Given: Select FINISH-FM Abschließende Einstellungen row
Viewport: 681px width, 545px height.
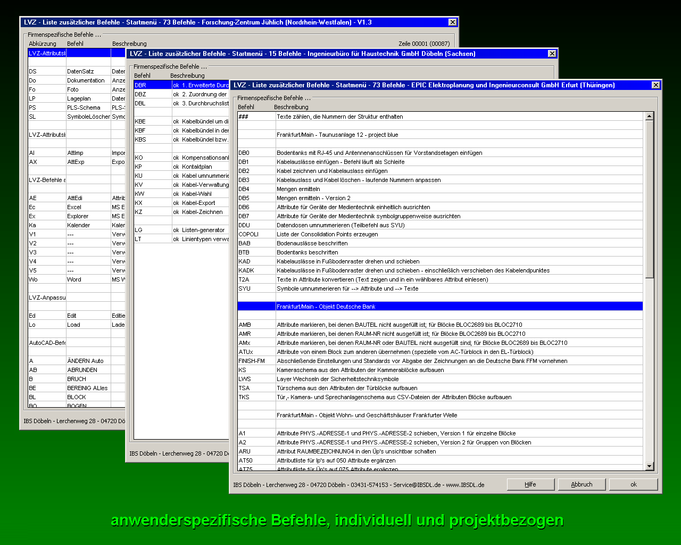Looking at the screenshot, I should (x=440, y=361).
